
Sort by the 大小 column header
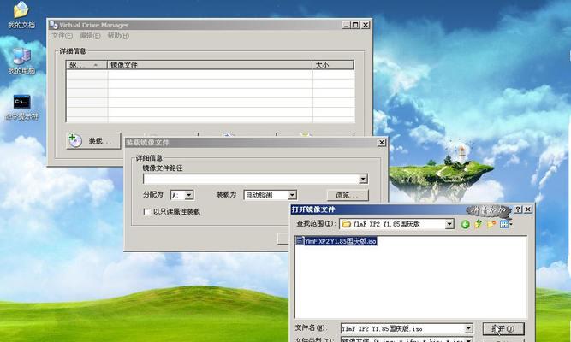[333, 65]
